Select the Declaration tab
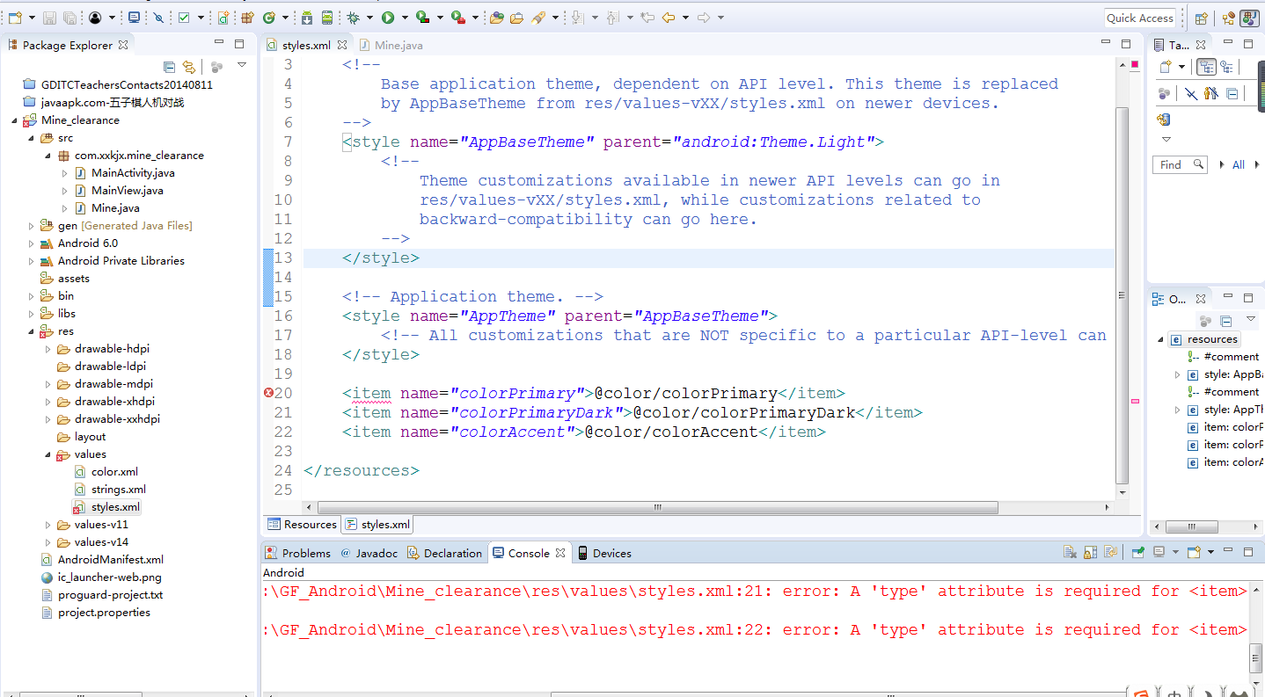The width and height of the screenshot is (1265, 697). coord(444,553)
